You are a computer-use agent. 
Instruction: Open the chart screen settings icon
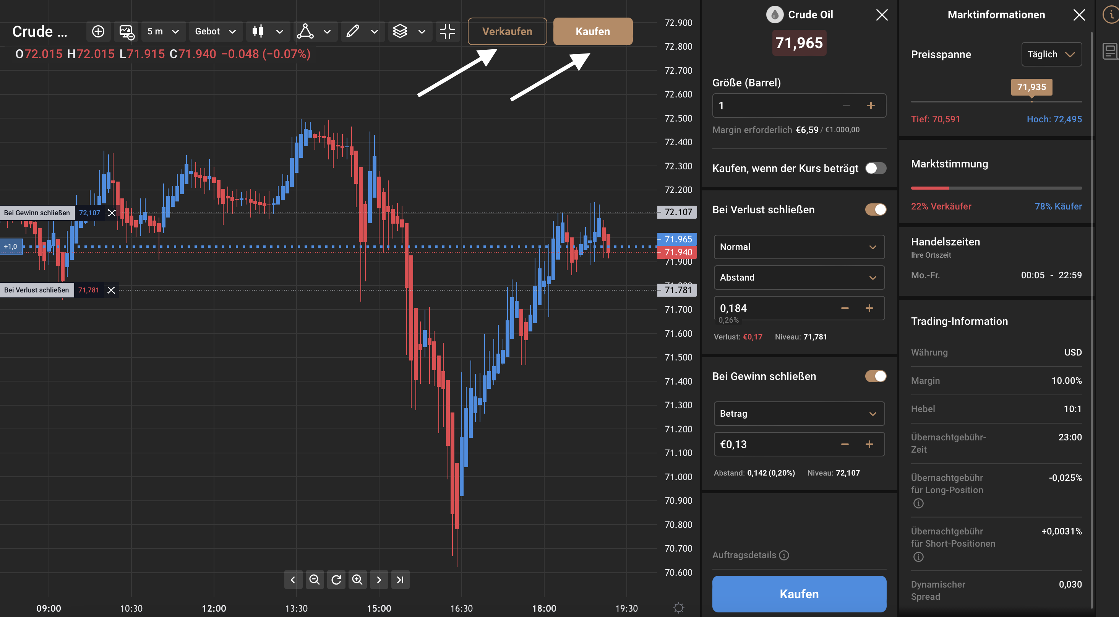point(126,31)
